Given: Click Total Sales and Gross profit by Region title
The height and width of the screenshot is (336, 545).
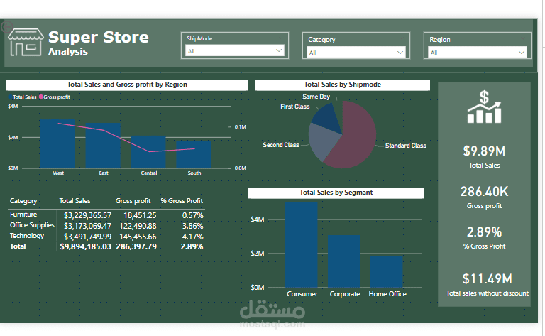Looking at the screenshot, I should [127, 85].
